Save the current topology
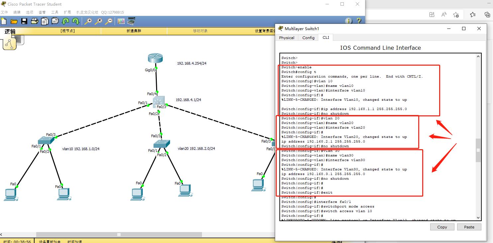Image resolution: width=493 pixels, height=243 pixels. pyautogui.click(x=24, y=21)
